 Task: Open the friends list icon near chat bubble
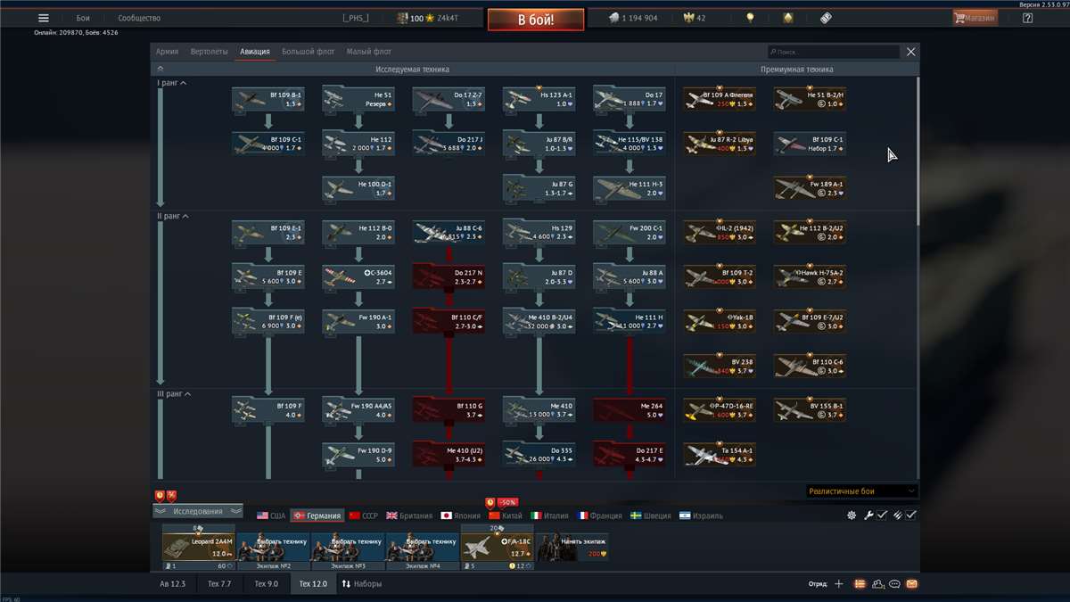pos(877,583)
